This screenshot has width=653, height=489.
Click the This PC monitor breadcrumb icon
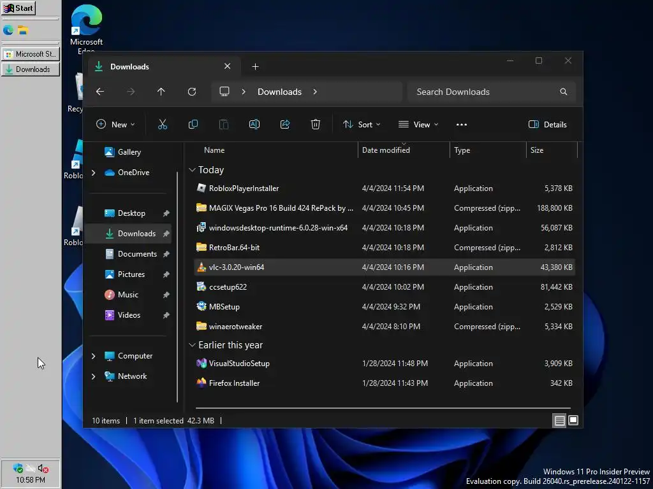(224, 92)
